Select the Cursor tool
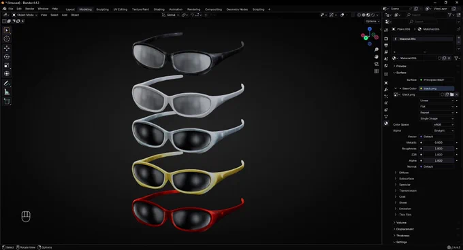This screenshot has width=463, height=250. [7, 39]
